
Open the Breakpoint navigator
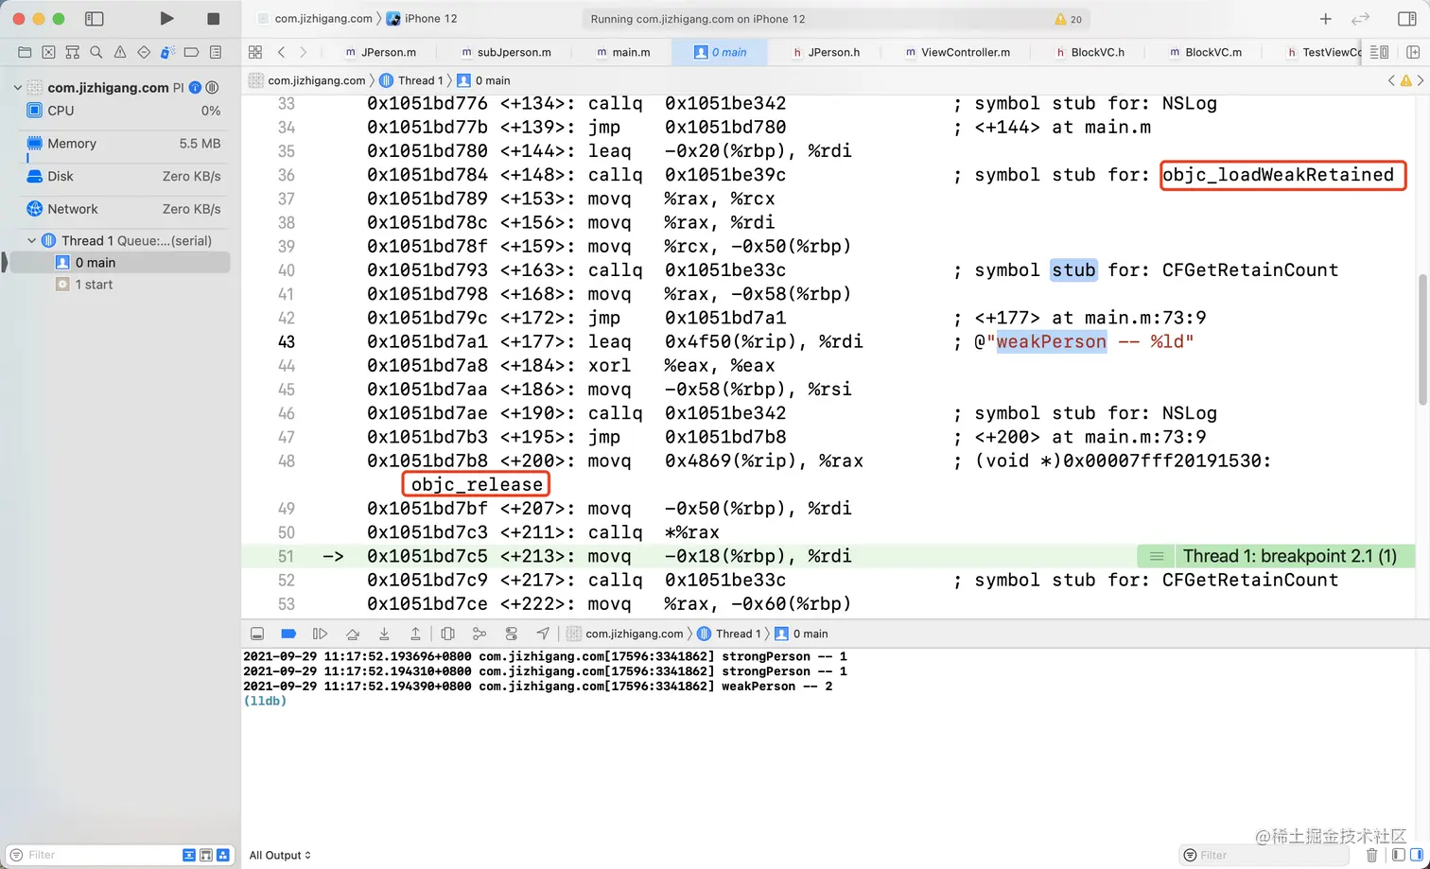tap(191, 52)
